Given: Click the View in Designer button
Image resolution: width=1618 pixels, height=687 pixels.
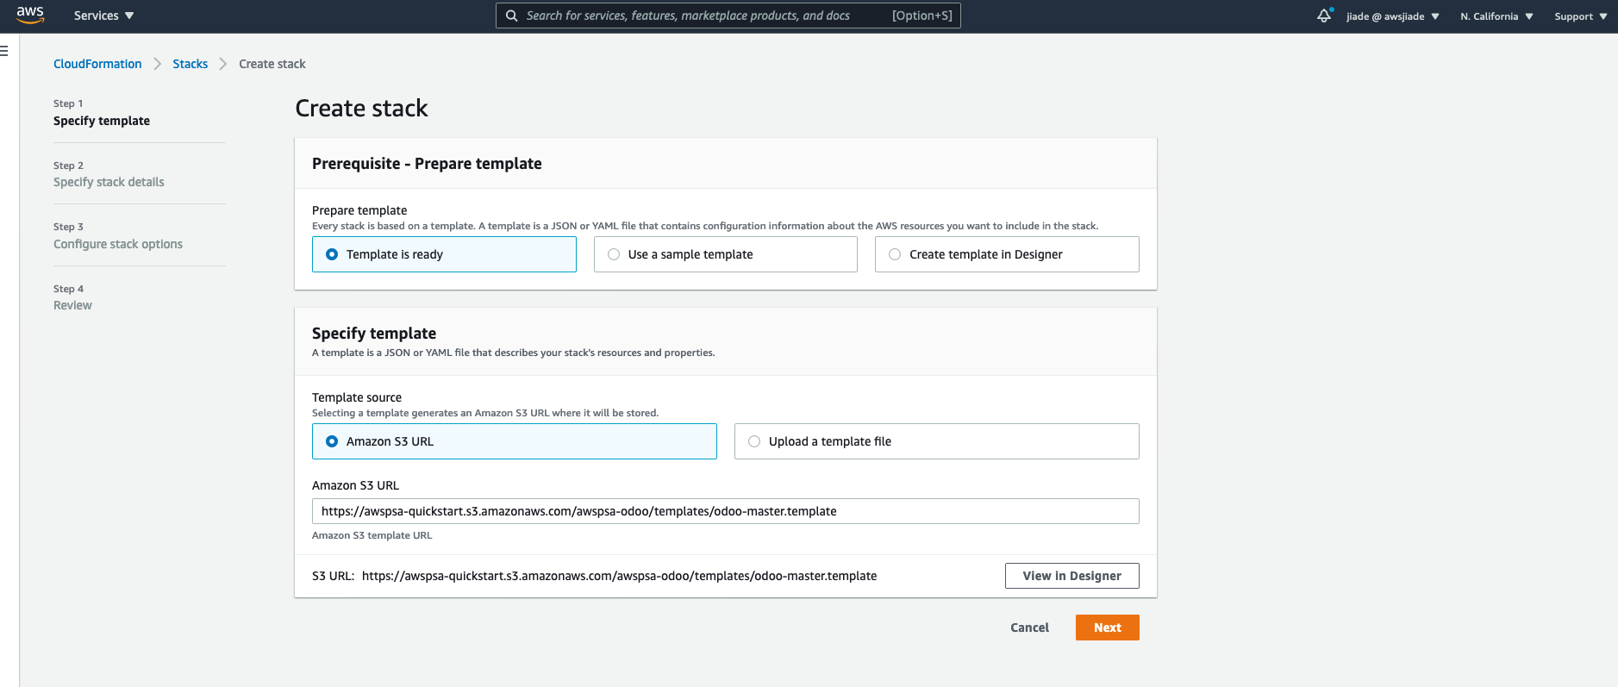Looking at the screenshot, I should [1071, 576].
